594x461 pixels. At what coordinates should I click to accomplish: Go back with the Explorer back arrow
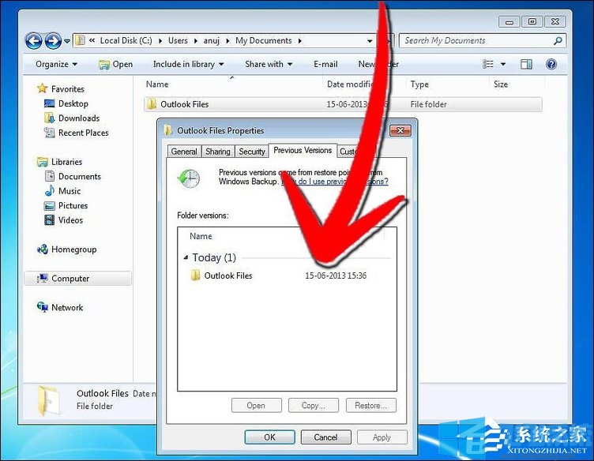(x=33, y=40)
